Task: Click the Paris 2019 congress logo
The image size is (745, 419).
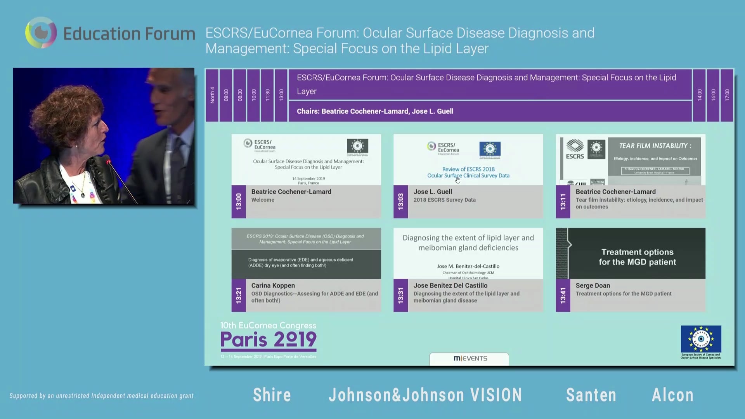Action: pyautogui.click(x=269, y=340)
